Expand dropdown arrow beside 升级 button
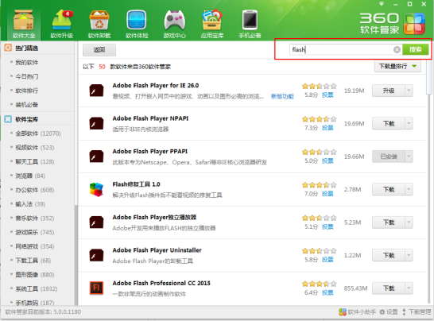 click(x=409, y=91)
